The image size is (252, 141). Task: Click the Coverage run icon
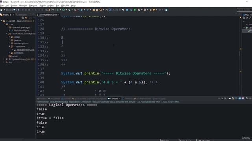[x=69, y=10]
